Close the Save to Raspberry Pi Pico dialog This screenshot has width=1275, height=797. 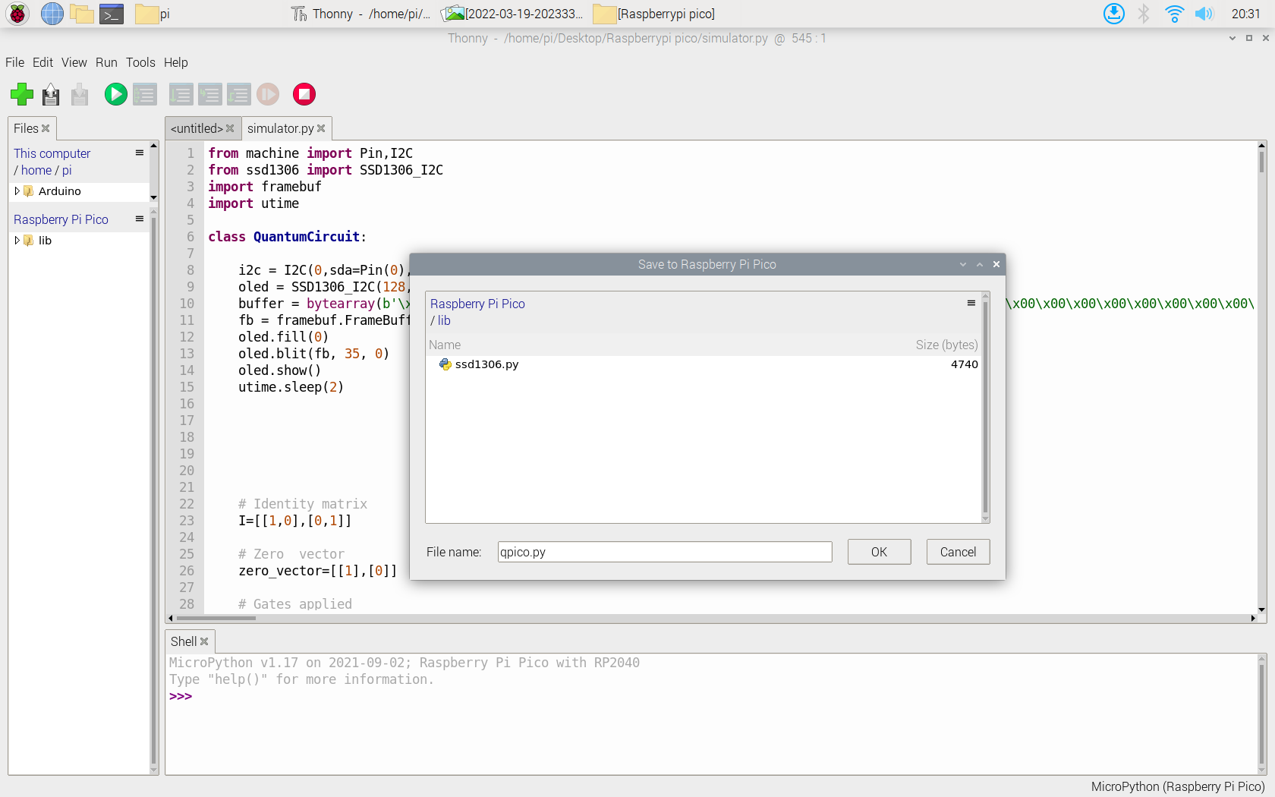point(996,264)
